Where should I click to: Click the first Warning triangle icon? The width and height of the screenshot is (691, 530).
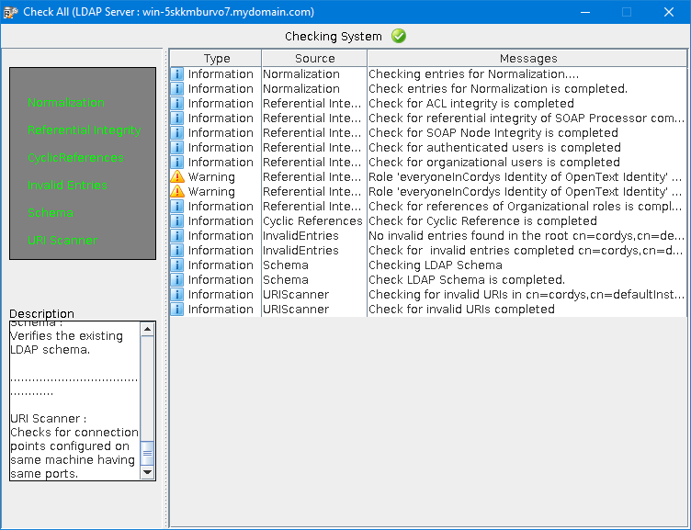177,176
